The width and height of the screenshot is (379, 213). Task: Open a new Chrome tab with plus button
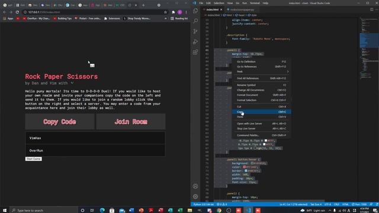pos(143,5)
